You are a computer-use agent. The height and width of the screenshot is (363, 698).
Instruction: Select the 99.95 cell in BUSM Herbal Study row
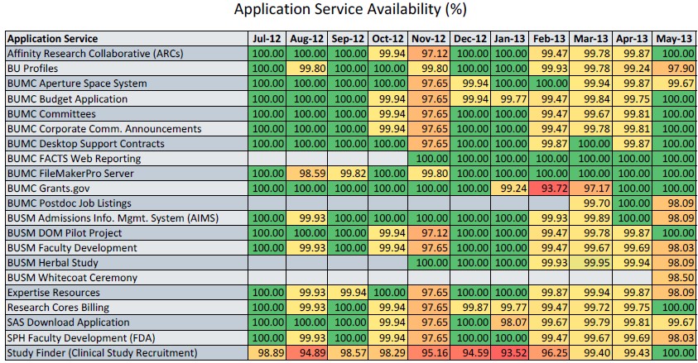[x=590, y=263]
